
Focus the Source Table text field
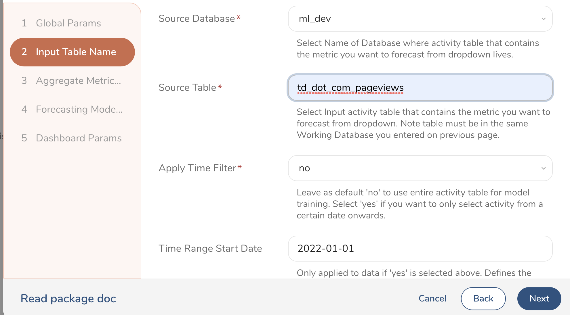click(x=460, y=88)
